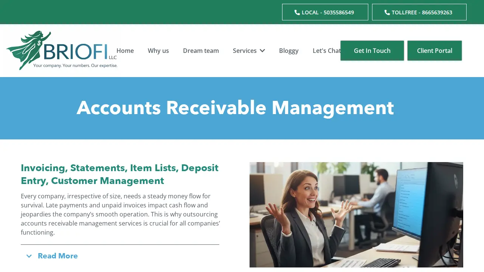The image size is (484, 272).
Task: Click the Briofi superhero logo
Action: [62, 50]
